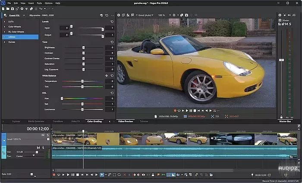Copy snapshot to clipboard in preview toolbar
Image resolution: width=302 pixels, height=183 pixels.
click(x=182, y=15)
